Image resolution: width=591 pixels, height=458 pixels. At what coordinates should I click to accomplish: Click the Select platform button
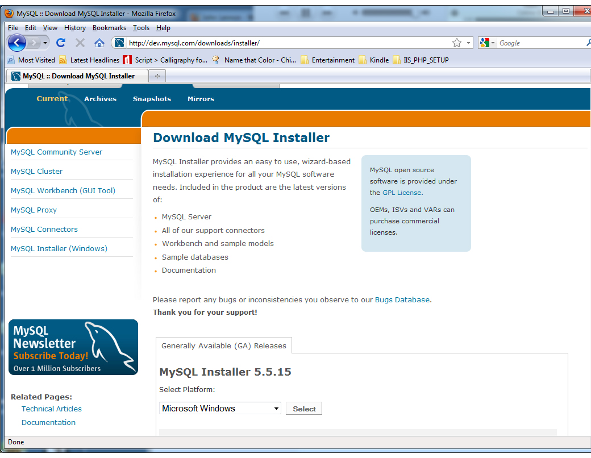(304, 409)
